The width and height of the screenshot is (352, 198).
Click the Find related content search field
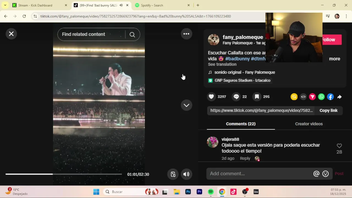point(91,34)
